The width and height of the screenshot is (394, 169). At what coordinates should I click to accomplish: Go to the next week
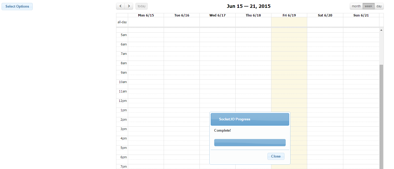click(x=129, y=6)
